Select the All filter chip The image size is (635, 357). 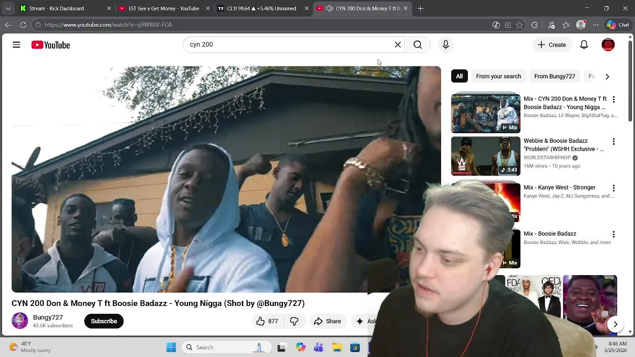(x=459, y=76)
